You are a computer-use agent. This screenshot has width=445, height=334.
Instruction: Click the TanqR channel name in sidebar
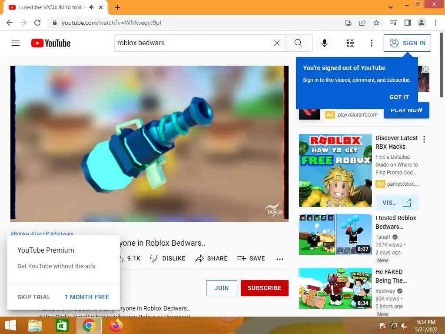click(383, 237)
